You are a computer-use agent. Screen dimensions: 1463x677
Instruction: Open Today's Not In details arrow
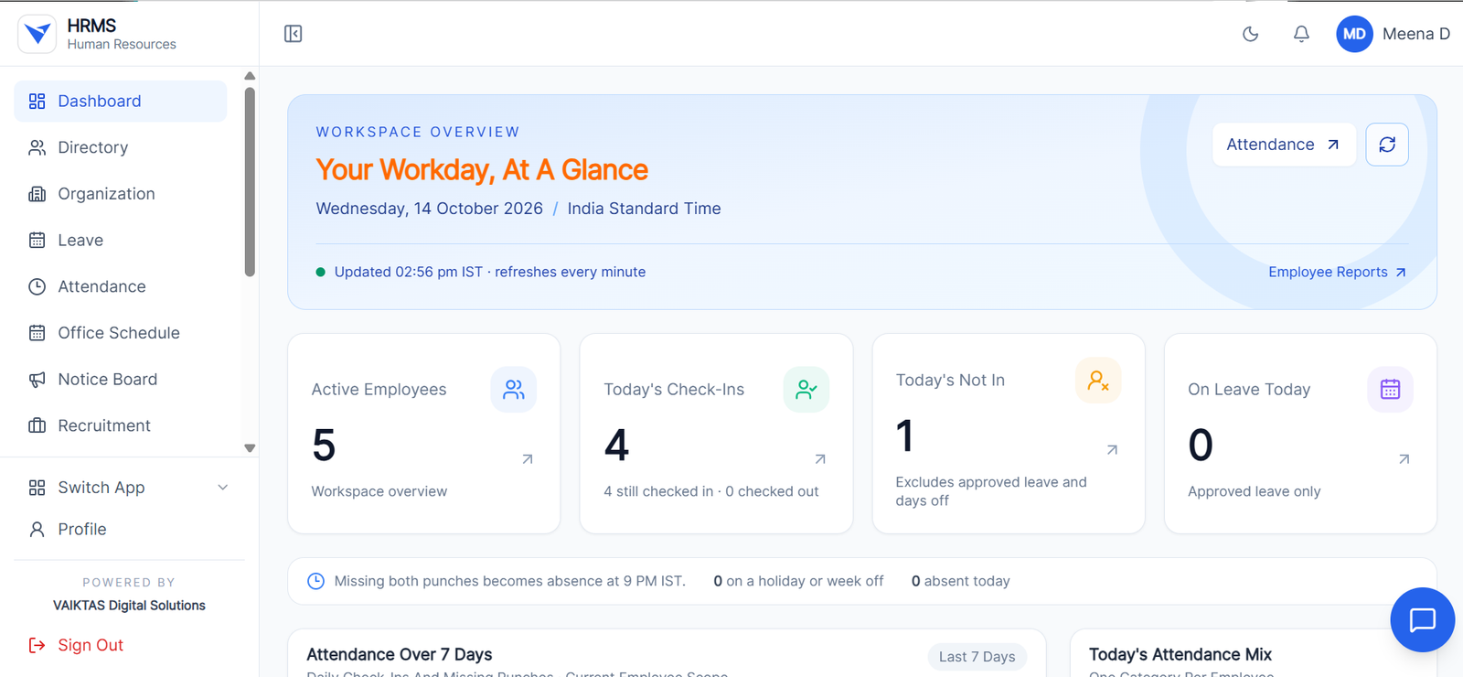coord(1112,450)
